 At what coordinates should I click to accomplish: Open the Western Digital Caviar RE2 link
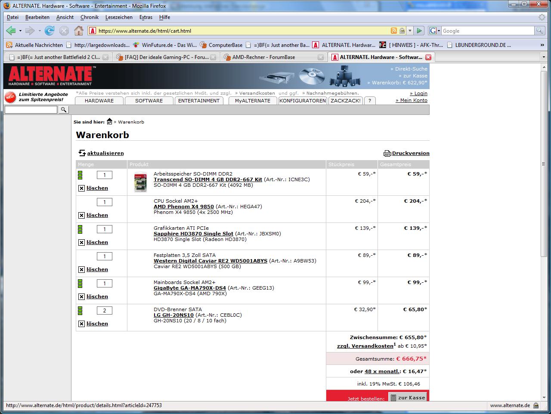(210, 261)
